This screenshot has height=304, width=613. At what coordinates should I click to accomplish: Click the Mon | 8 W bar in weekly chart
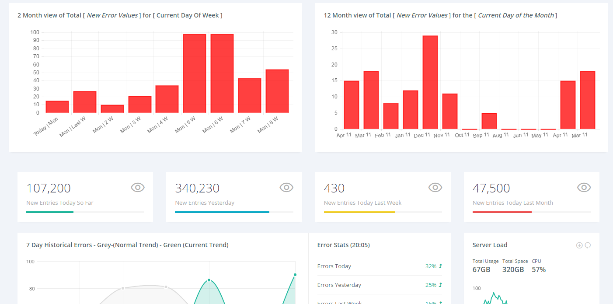point(277,91)
